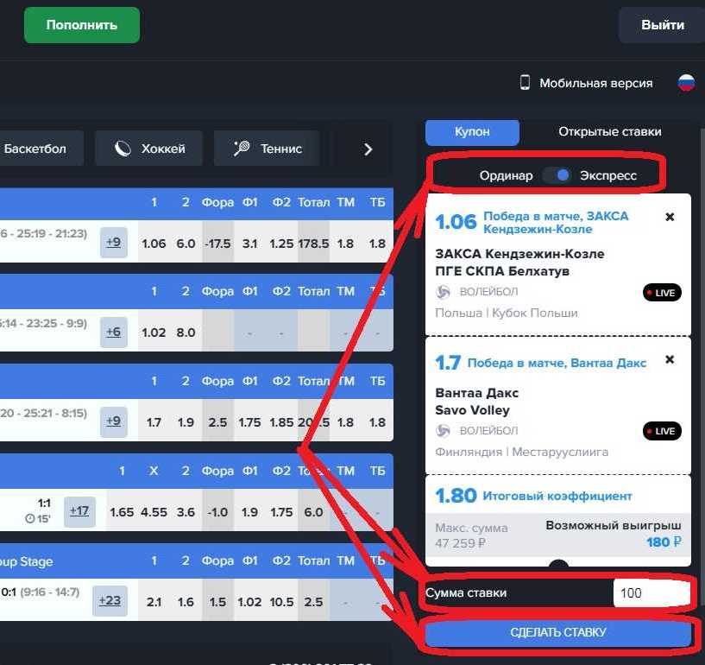
Task: Click the Сумма ставки input field
Action: (650, 593)
